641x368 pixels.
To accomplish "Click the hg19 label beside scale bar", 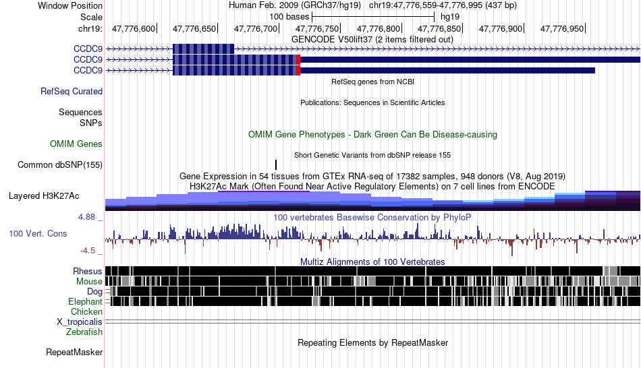I will [x=450, y=17].
